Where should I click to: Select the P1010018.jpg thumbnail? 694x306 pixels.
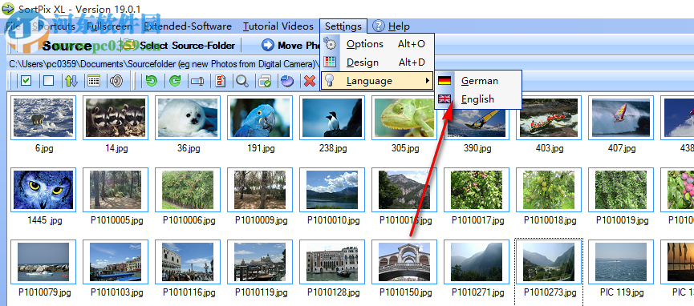click(x=549, y=190)
